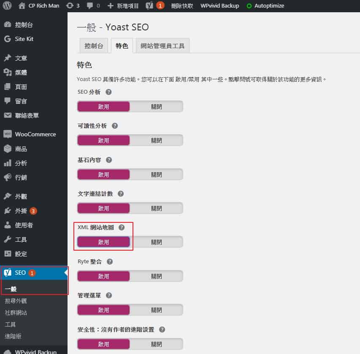Image resolution: width=360 pixels, height=354 pixels.
Task: Disable 管理選單 using 關閉
Action: coord(156,310)
